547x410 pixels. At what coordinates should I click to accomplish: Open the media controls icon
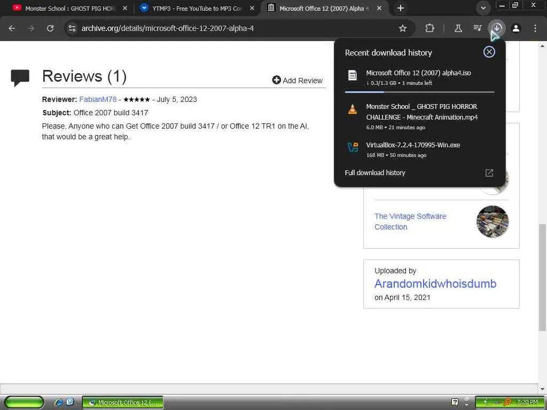click(x=477, y=28)
